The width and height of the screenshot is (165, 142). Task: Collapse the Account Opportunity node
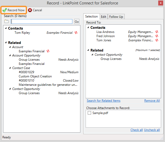10,55
